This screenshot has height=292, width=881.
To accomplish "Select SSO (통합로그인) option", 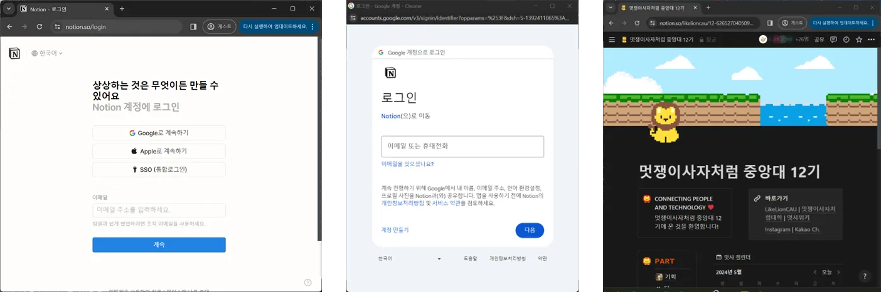I will coord(159,169).
